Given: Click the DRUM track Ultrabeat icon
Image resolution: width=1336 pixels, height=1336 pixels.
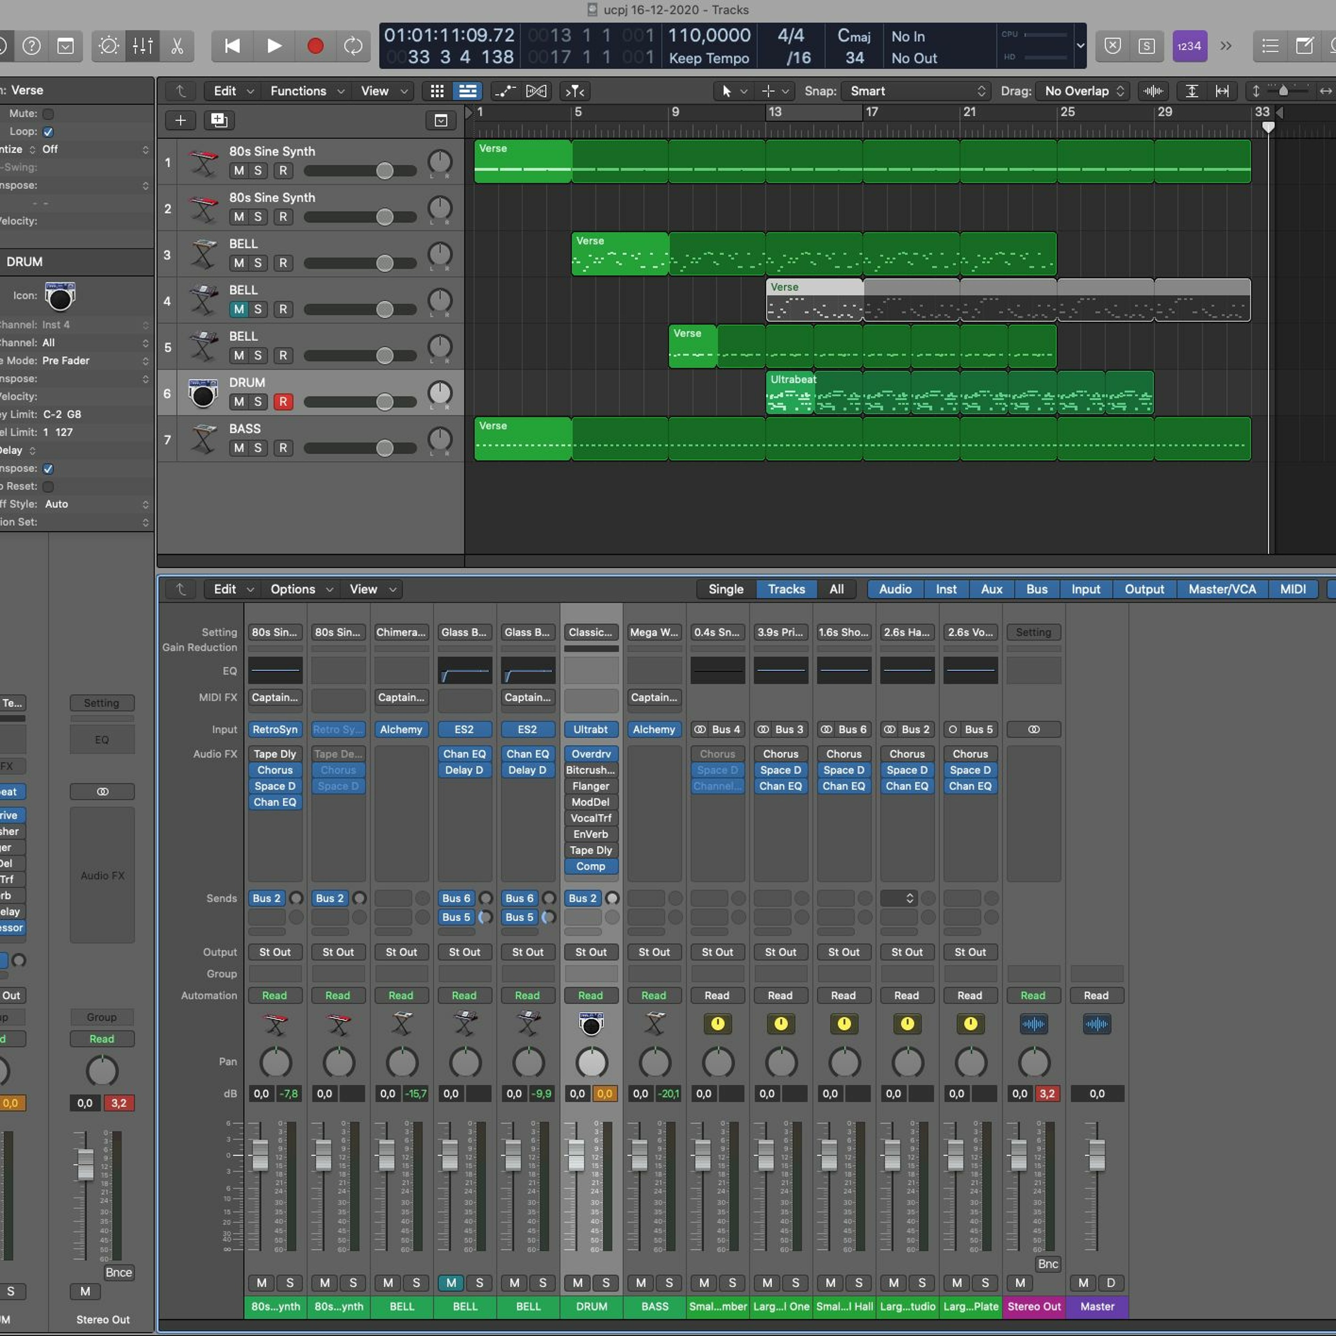Looking at the screenshot, I should pos(203,393).
